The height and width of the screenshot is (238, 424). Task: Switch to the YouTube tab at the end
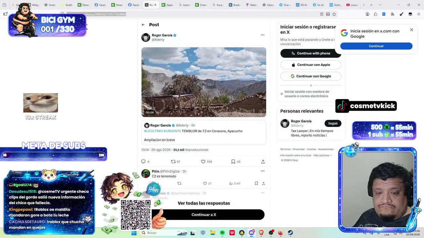(x=352, y=5)
